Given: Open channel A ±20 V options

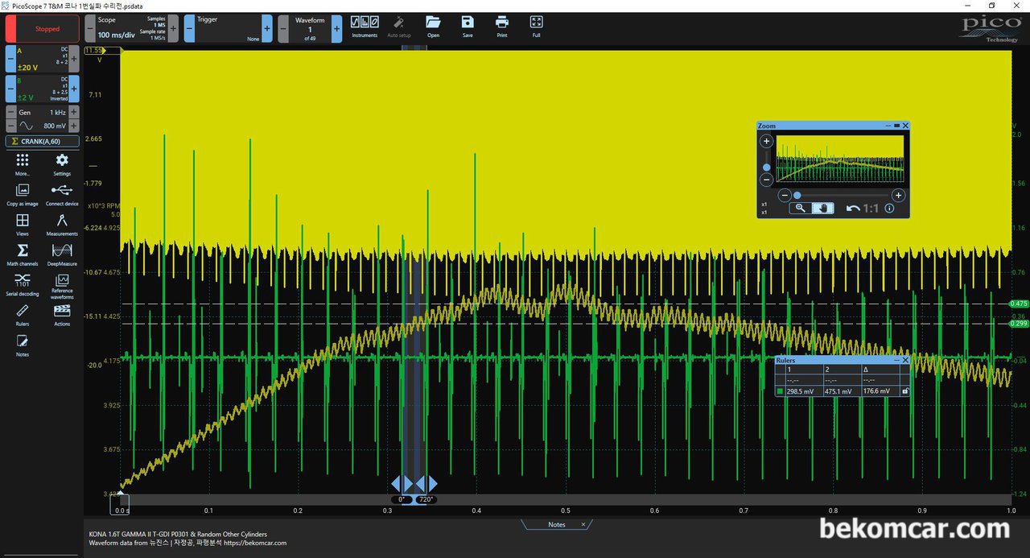Looking at the screenshot, I should click(42, 59).
